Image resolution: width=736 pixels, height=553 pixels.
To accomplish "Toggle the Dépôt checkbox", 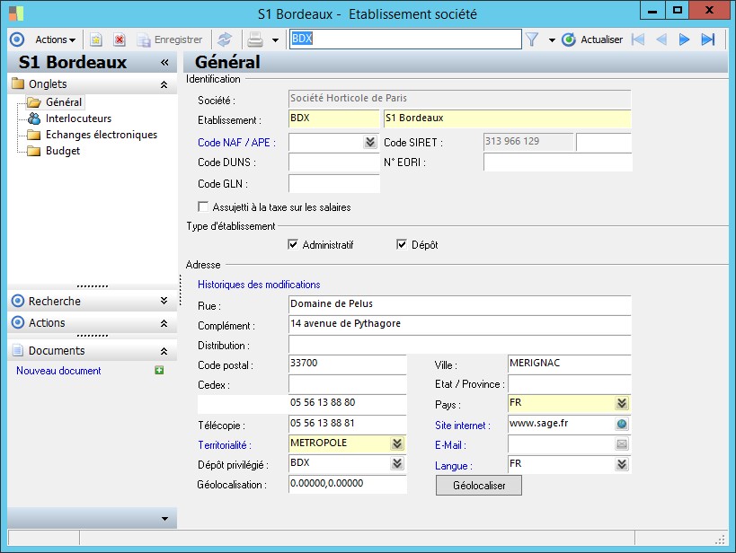I will click(x=402, y=244).
